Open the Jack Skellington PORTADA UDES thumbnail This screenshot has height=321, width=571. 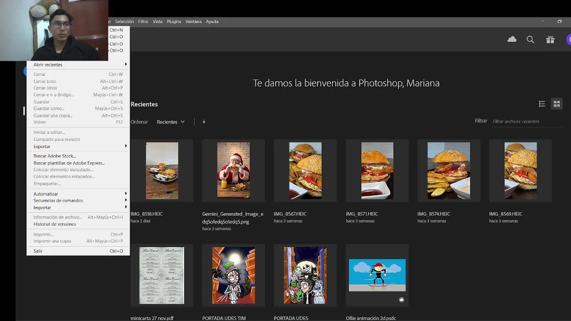305,276
